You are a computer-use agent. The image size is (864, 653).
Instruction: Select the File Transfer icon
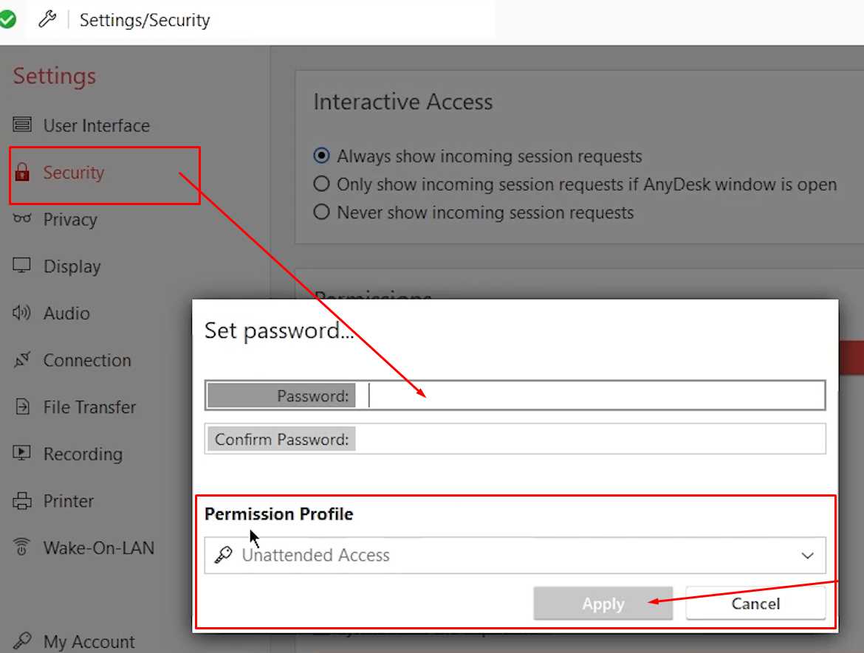point(22,407)
